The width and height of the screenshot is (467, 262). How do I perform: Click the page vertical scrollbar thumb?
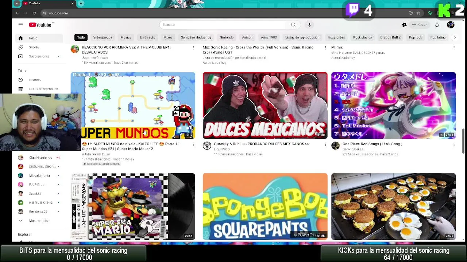pyautogui.click(x=463, y=141)
